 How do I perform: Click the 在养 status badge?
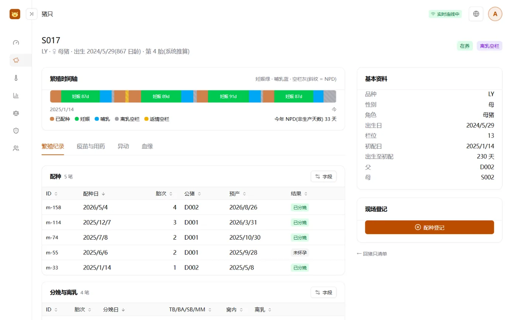click(x=464, y=46)
